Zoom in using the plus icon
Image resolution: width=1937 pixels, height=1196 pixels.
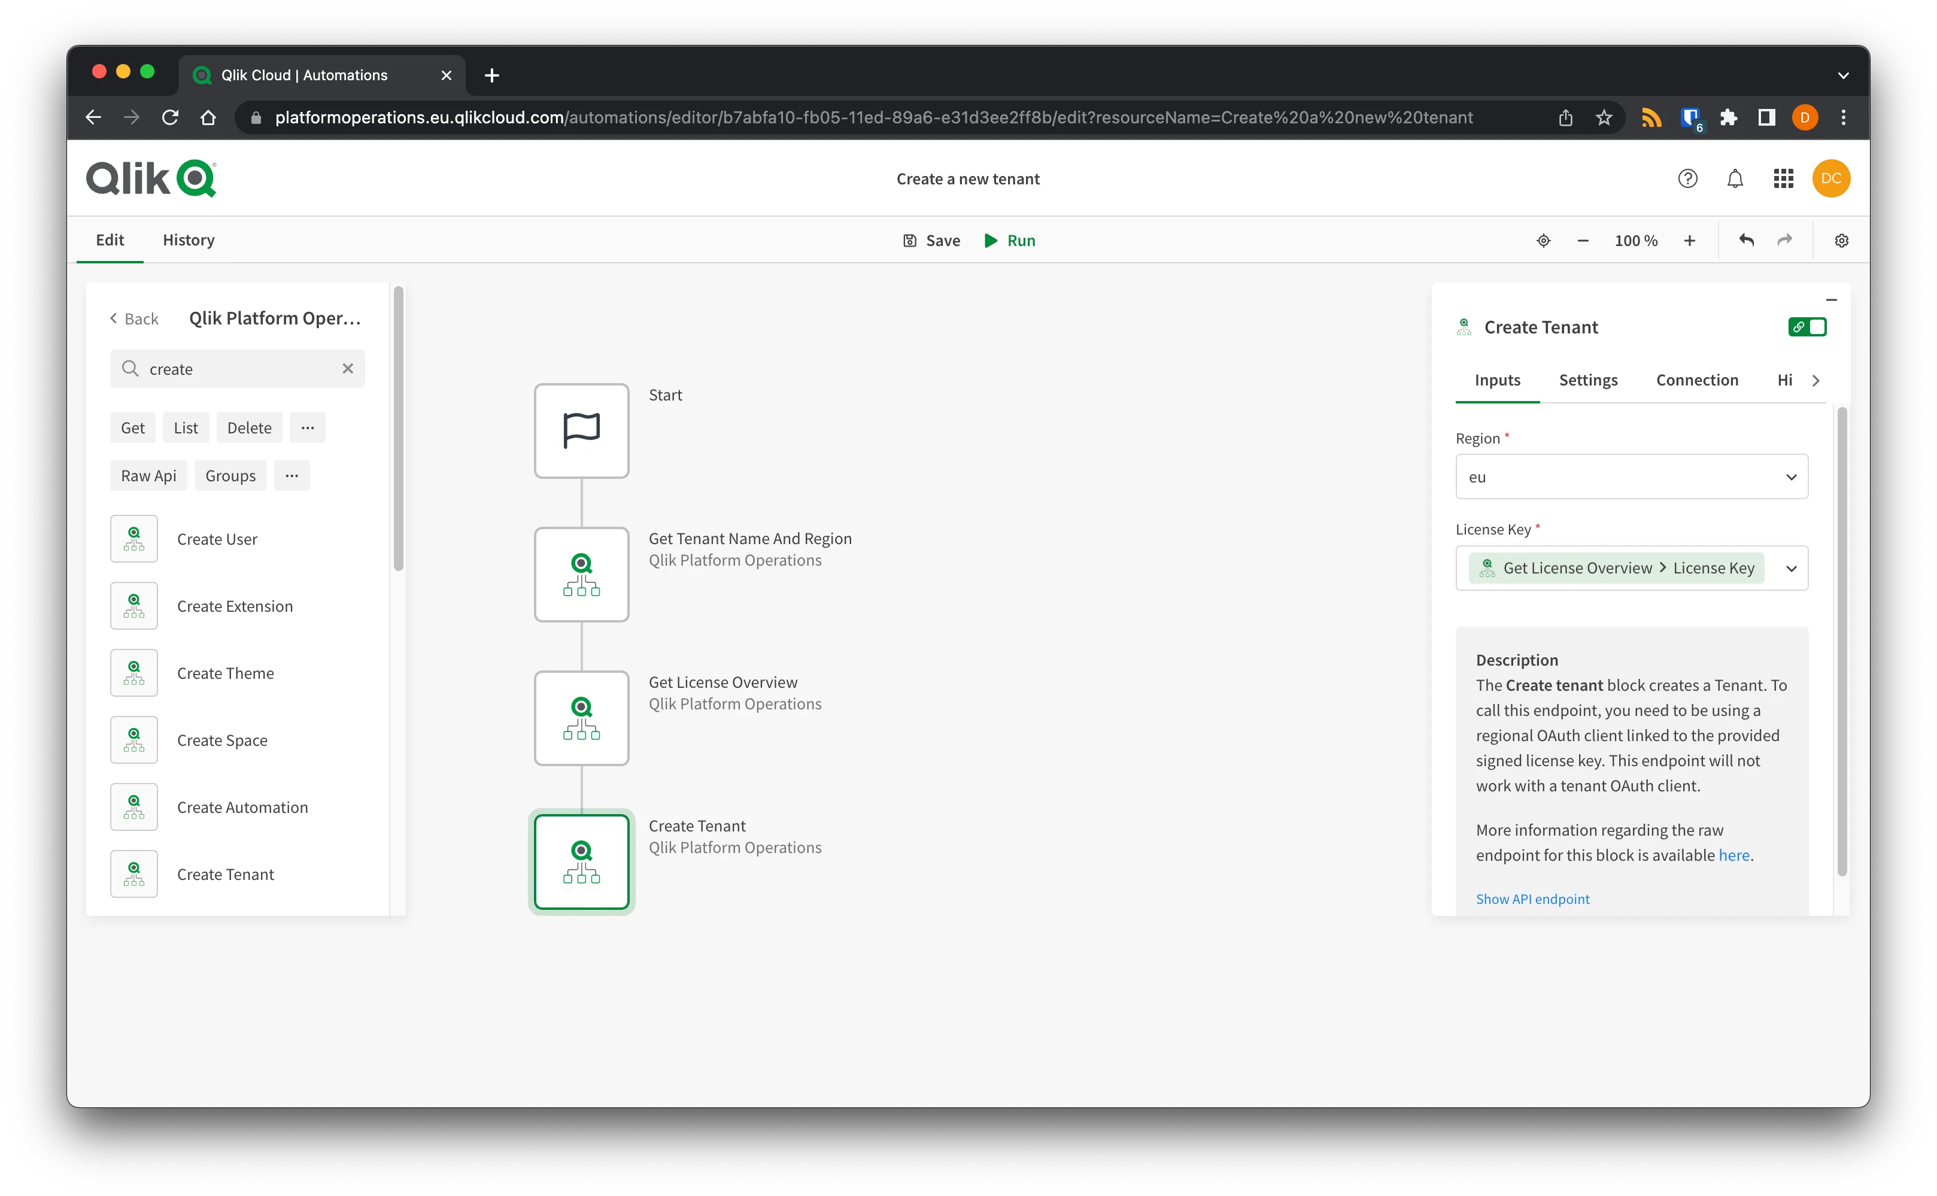(1689, 239)
